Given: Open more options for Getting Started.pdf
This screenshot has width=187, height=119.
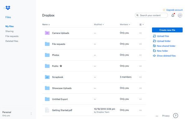Looking at the screenshot, I should [x=141, y=110].
